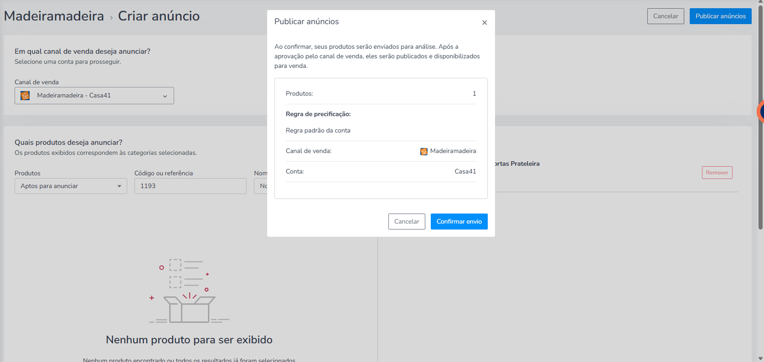Click the Madeiramadeira logo in channel dropdown
This screenshot has height=362, width=764.
pos(25,96)
